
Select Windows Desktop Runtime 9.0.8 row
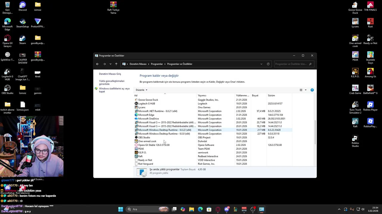click(213, 134)
